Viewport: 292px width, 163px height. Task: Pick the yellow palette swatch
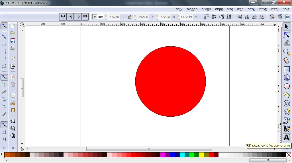pos(201,155)
